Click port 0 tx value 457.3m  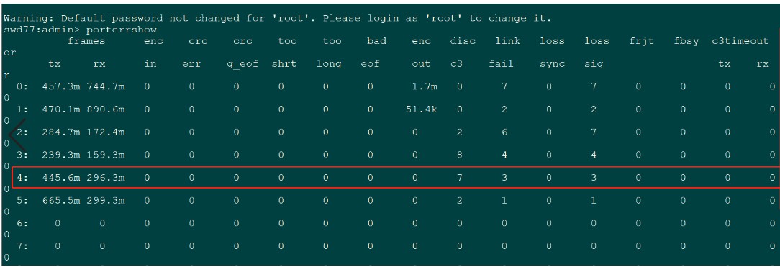click(62, 86)
